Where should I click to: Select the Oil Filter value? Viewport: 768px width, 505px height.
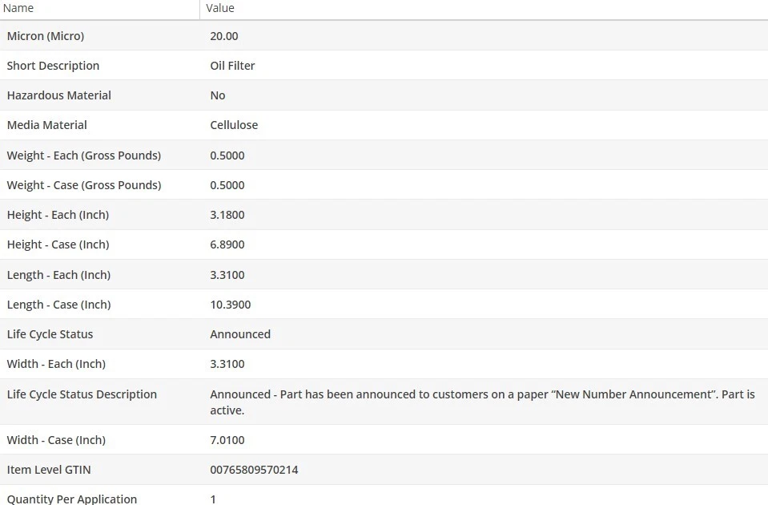pyautogui.click(x=232, y=66)
